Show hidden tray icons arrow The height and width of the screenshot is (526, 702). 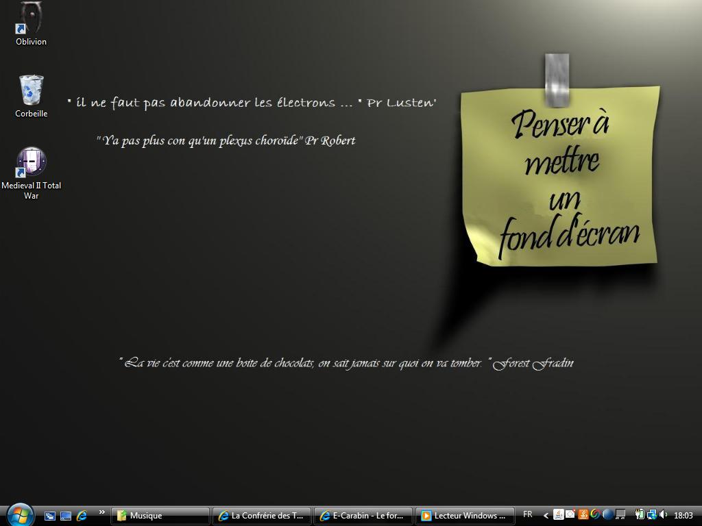[546, 516]
